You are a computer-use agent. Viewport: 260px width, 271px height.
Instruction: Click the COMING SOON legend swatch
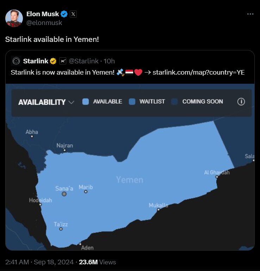tap(174, 102)
